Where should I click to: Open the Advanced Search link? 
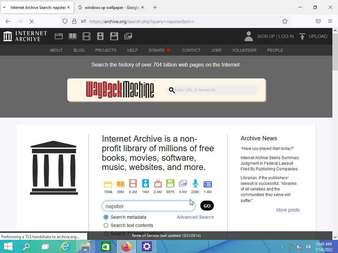195,217
